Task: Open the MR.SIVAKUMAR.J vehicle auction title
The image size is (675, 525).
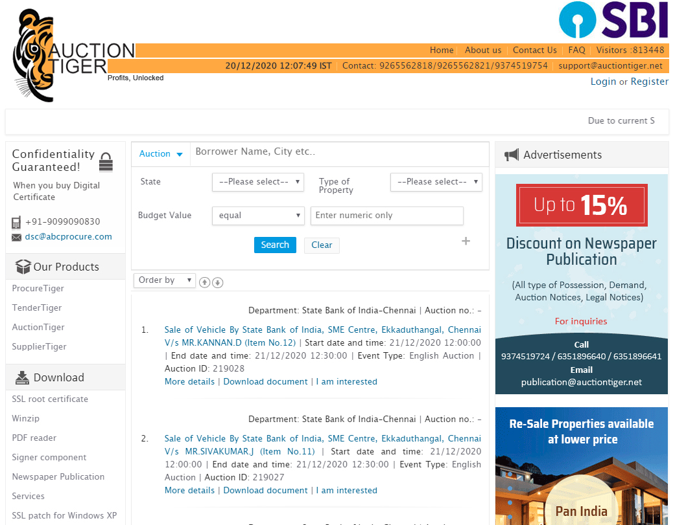Action: 323,445
